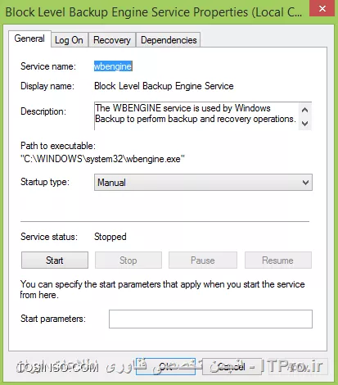Viewport: 338px width, 385px height.
Task: Click inside the Description text box
Action: (x=196, y=116)
